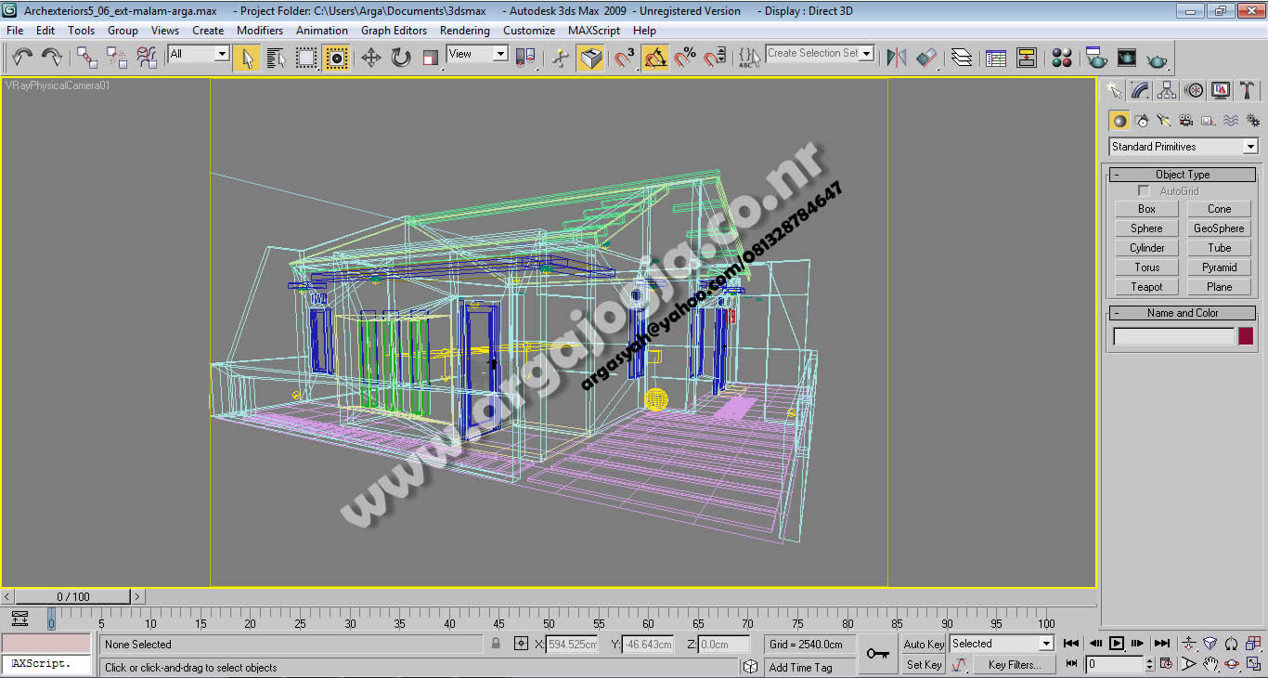Toggle Percent Snap
The width and height of the screenshot is (1268, 678).
(x=685, y=58)
